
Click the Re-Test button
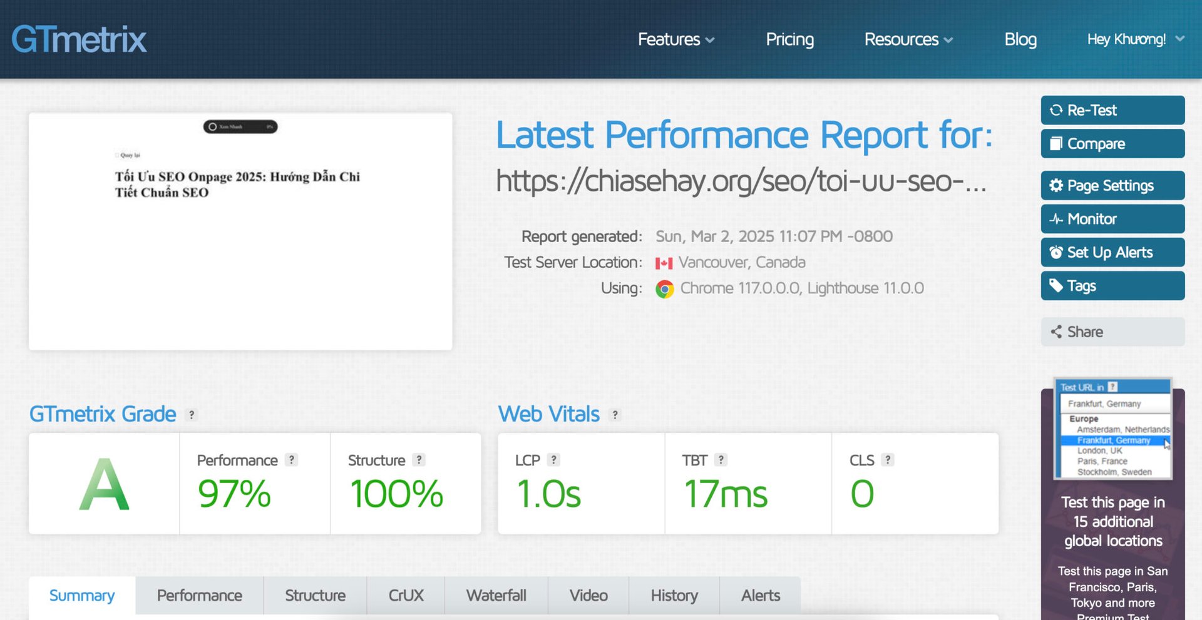[x=1112, y=110]
